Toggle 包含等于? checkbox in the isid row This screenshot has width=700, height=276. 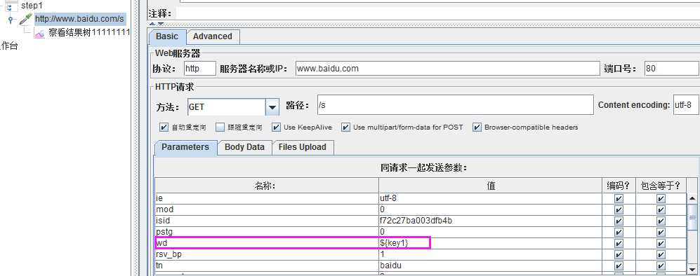pos(661,221)
